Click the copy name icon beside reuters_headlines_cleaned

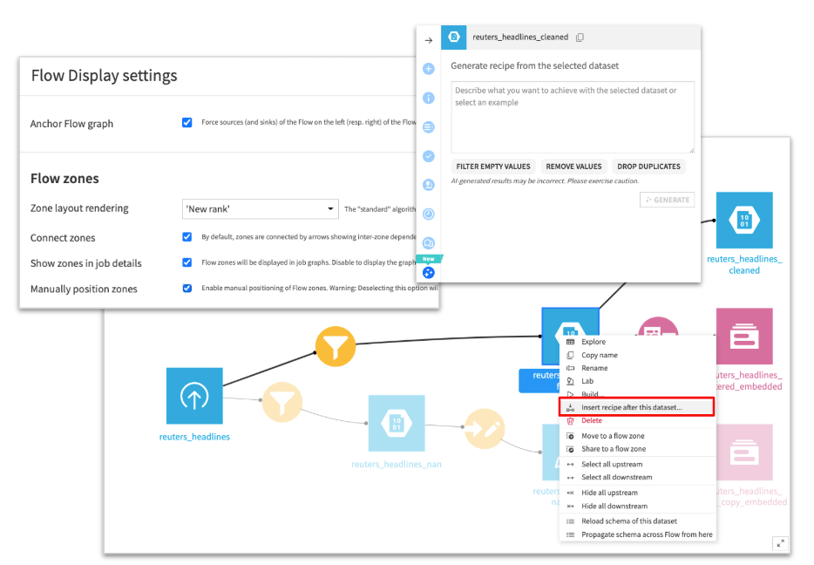580,37
